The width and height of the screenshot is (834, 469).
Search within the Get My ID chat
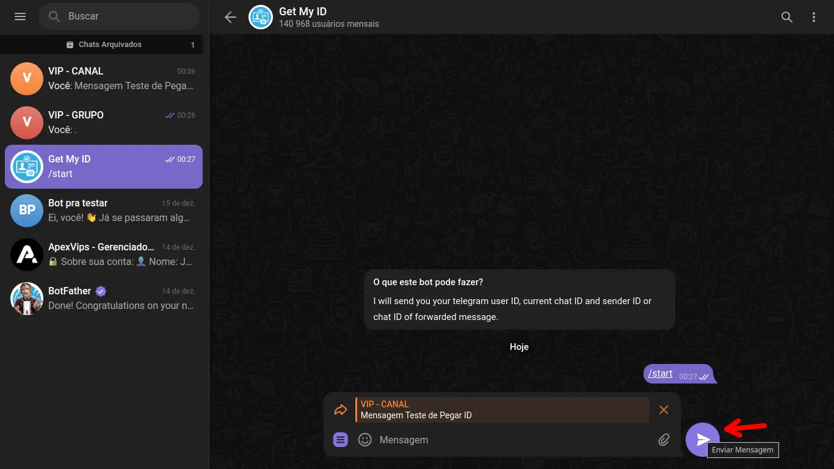click(x=787, y=17)
